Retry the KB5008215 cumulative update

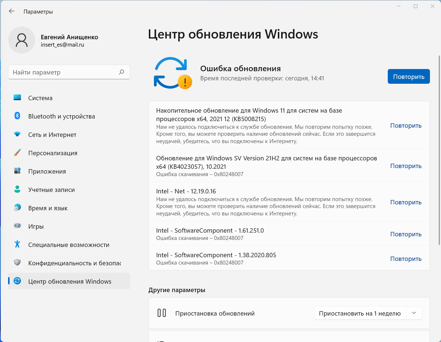[x=406, y=125]
